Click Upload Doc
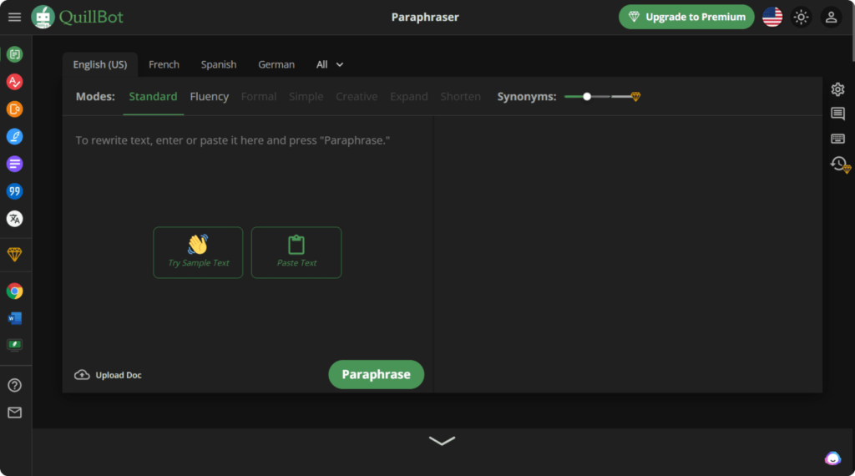This screenshot has height=476, width=855. (108, 375)
